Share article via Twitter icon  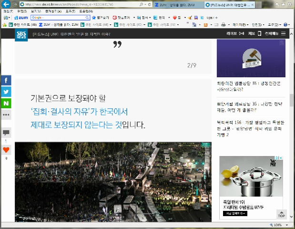(7, 92)
